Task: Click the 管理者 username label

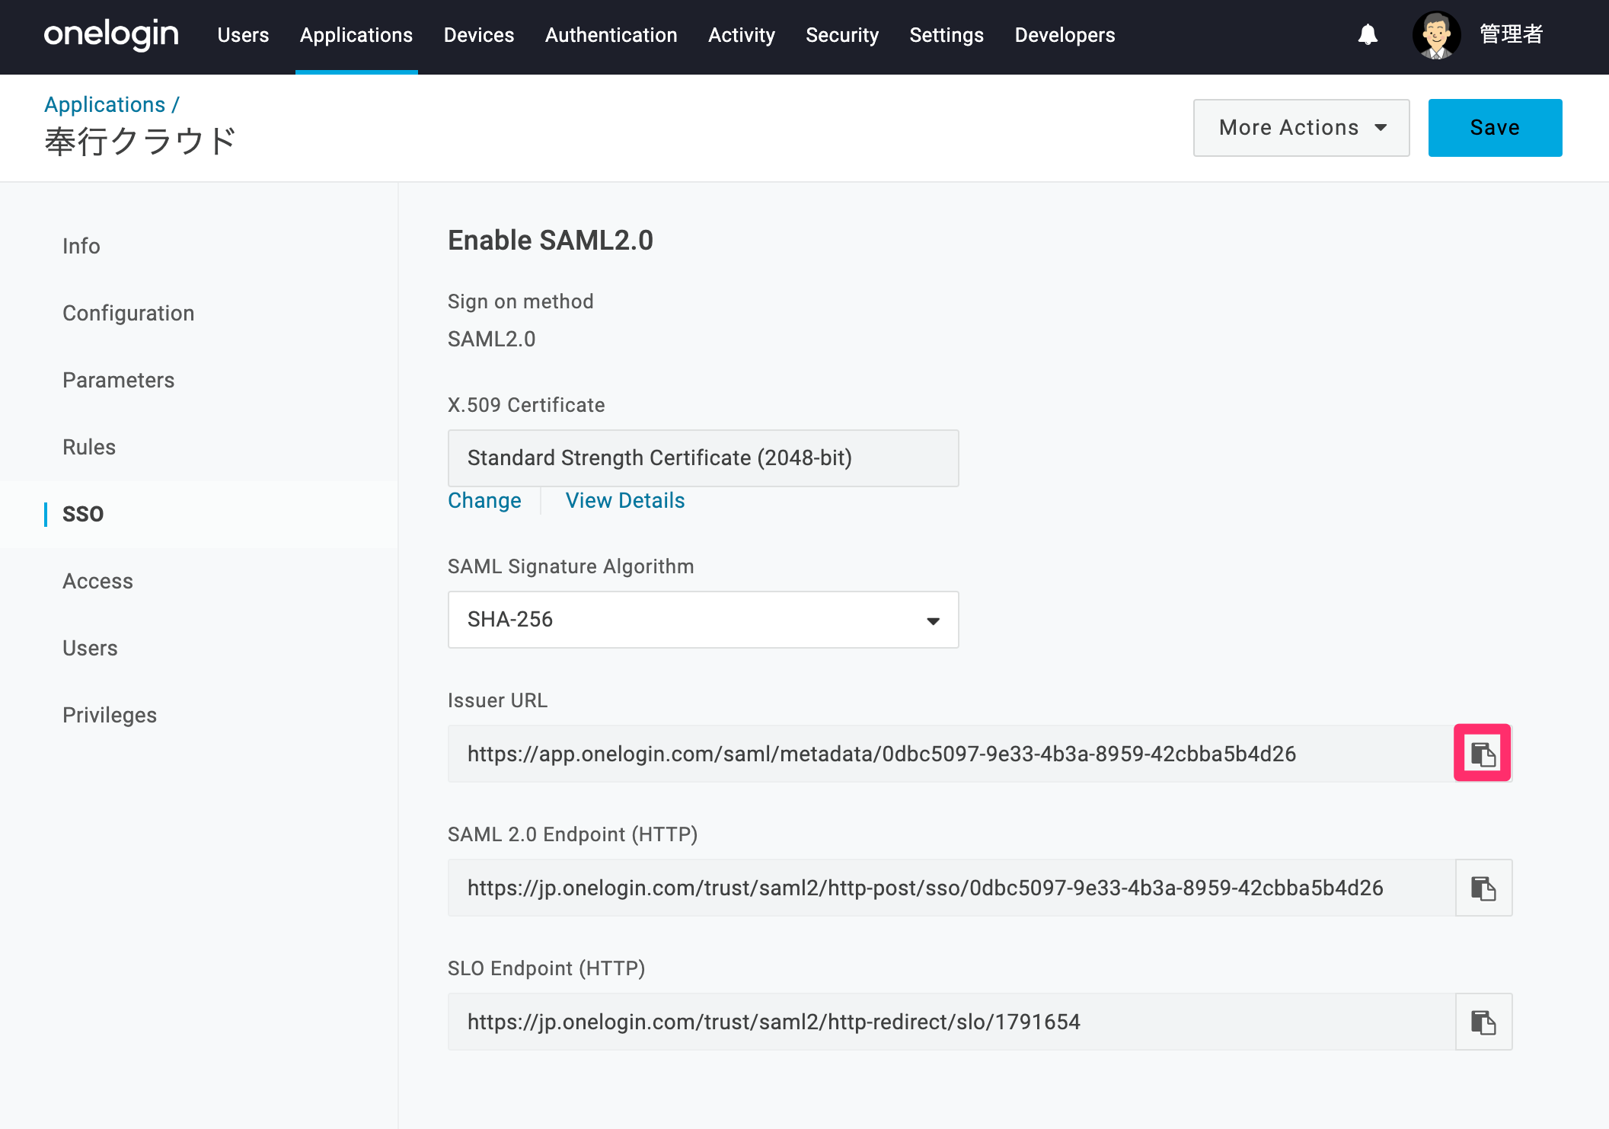Action: 1511,35
